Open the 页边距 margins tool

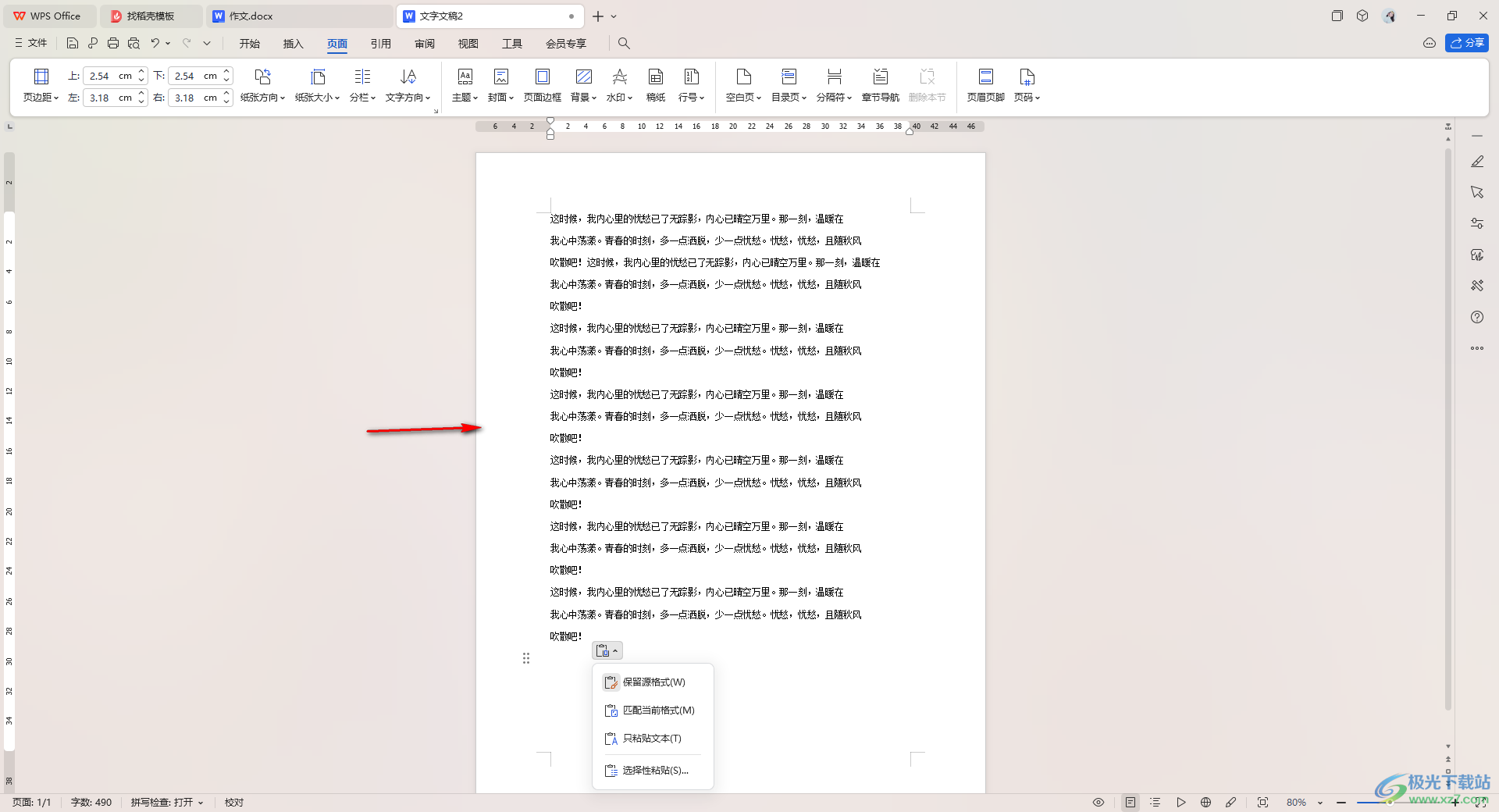(x=41, y=85)
